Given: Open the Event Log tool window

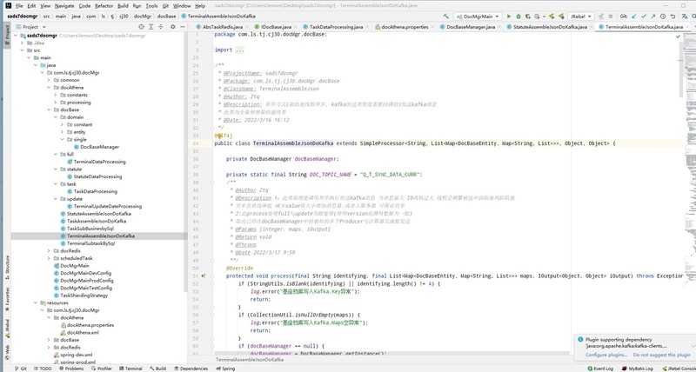Looking at the screenshot, I should click(599, 369).
